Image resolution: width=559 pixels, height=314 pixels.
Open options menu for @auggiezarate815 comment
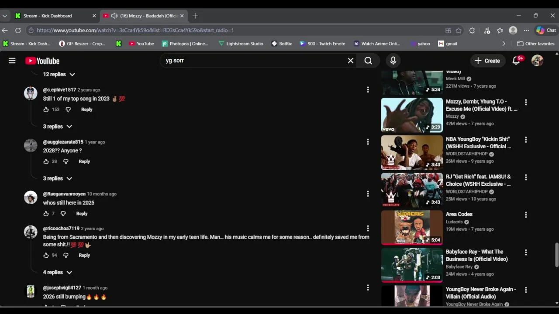click(368, 142)
